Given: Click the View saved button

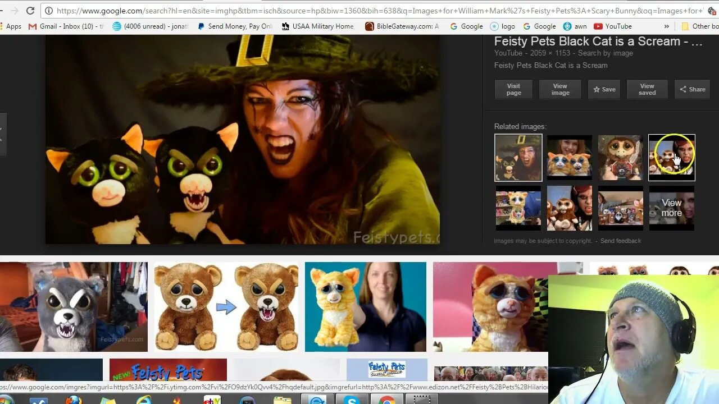Looking at the screenshot, I should pos(647,89).
